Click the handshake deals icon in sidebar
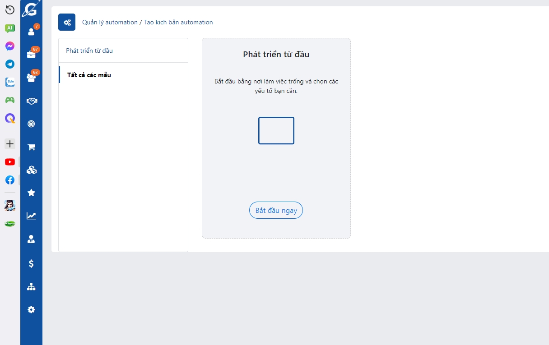Screen dimensions: 549x345 31,101
